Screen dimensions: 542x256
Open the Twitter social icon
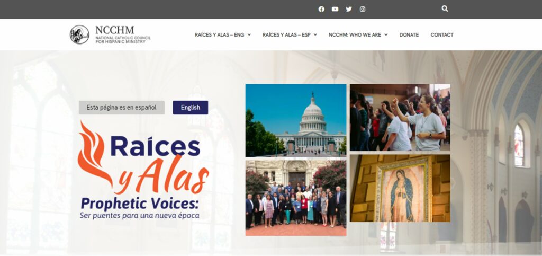coord(349,9)
